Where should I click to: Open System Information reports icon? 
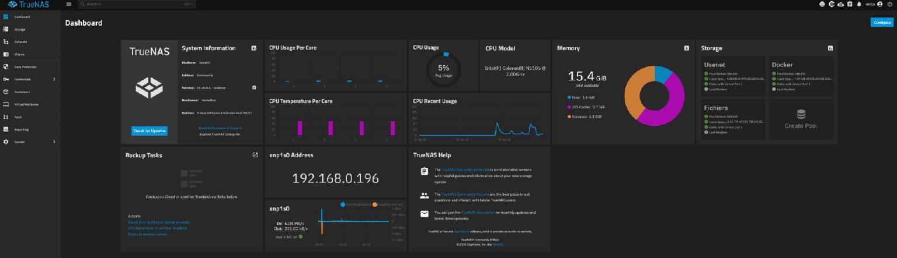pyautogui.click(x=254, y=48)
